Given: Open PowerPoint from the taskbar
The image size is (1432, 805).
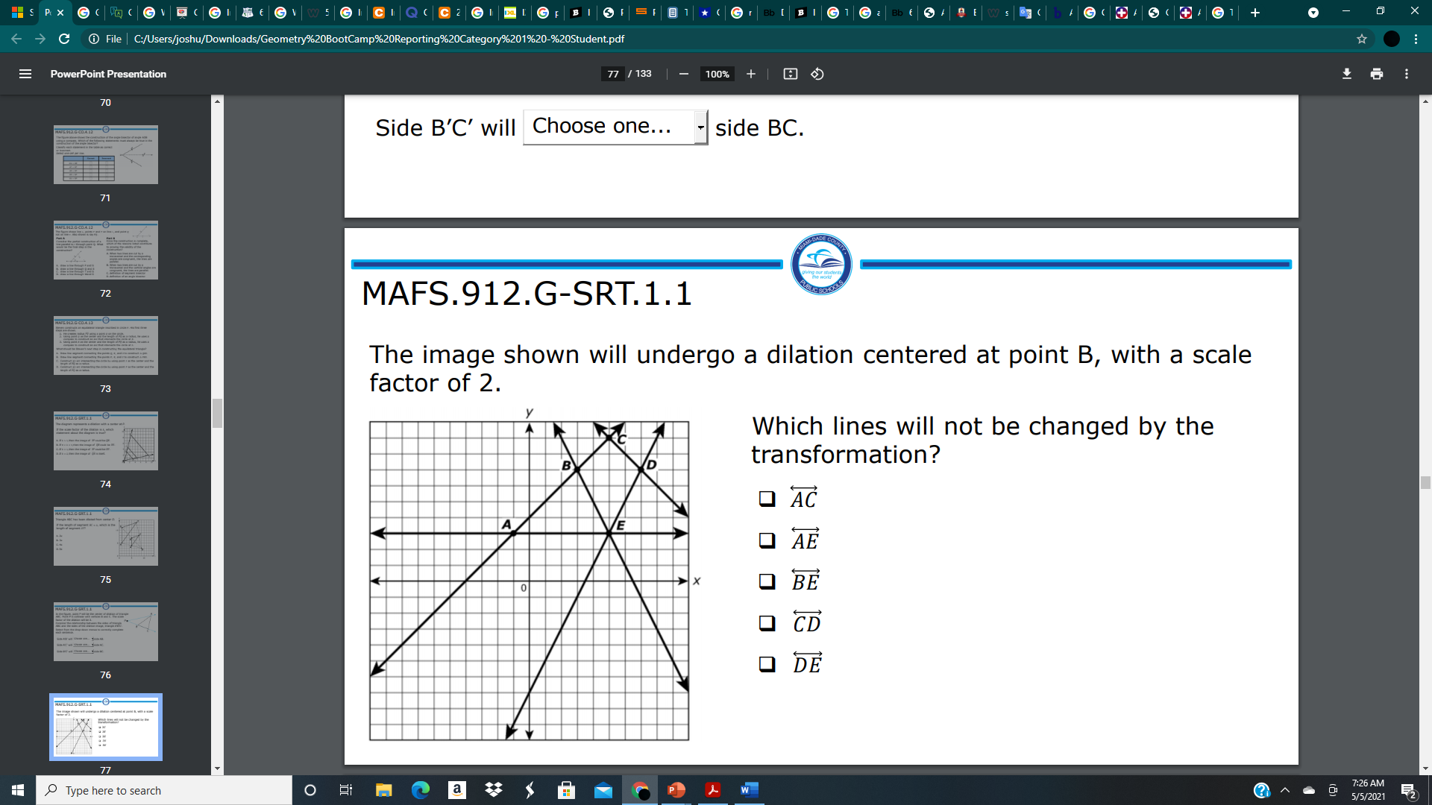Looking at the screenshot, I should [x=676, y=790].
